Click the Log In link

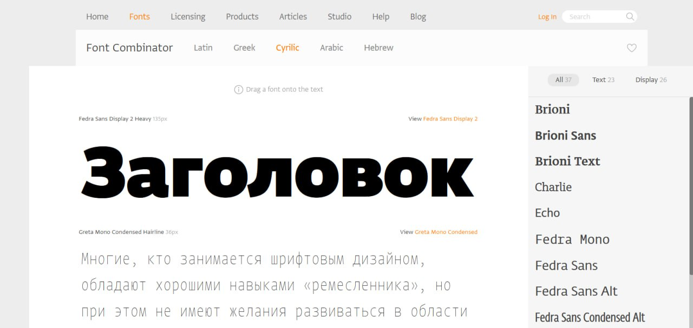click(x=547, y=17)
